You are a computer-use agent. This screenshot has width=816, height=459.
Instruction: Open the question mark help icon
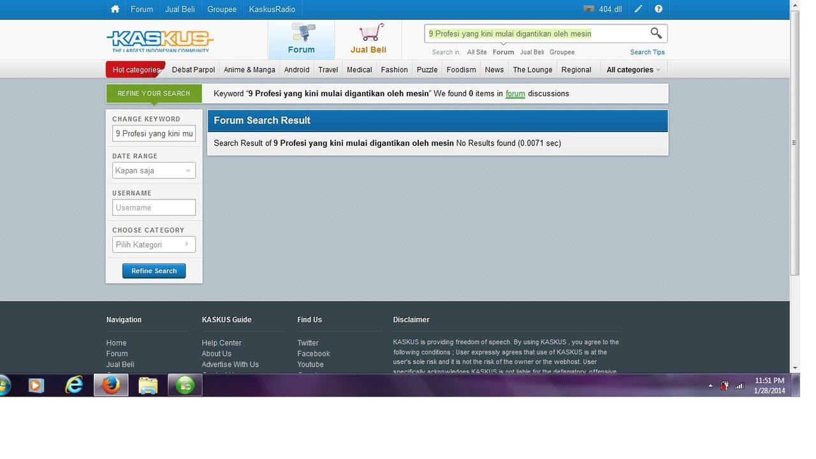(659, 9)
